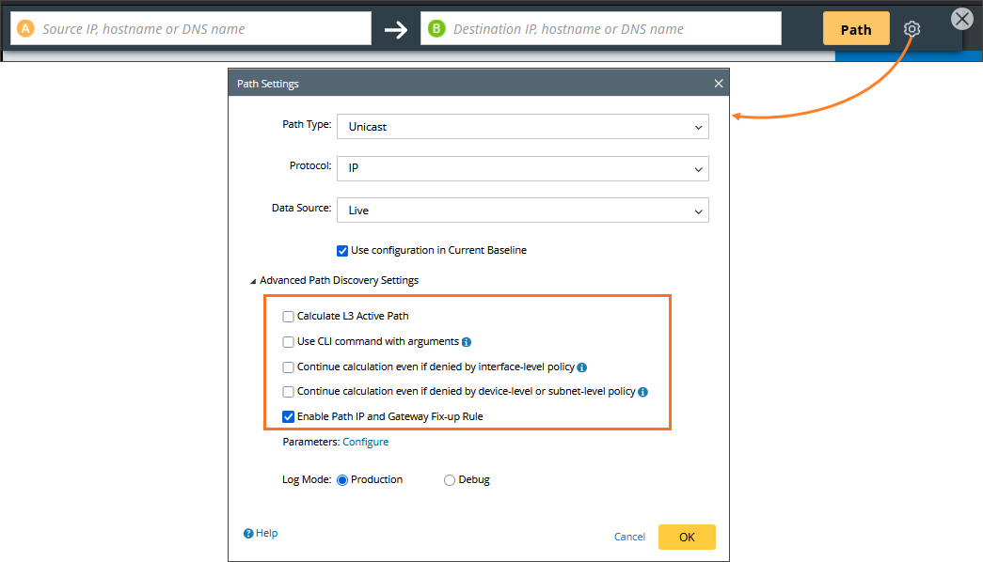Open path settings gear icon
This screenshot has height=562, width=983.
point(911,29)
